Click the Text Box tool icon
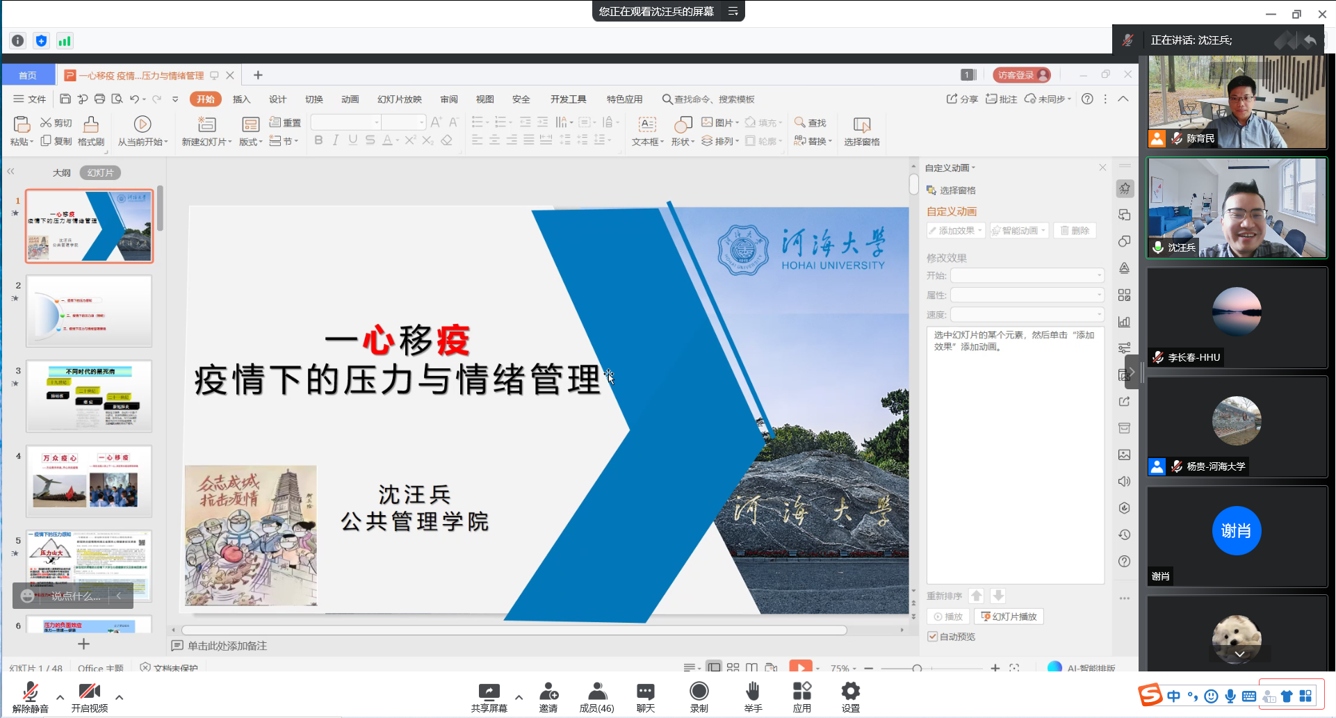 647,130
